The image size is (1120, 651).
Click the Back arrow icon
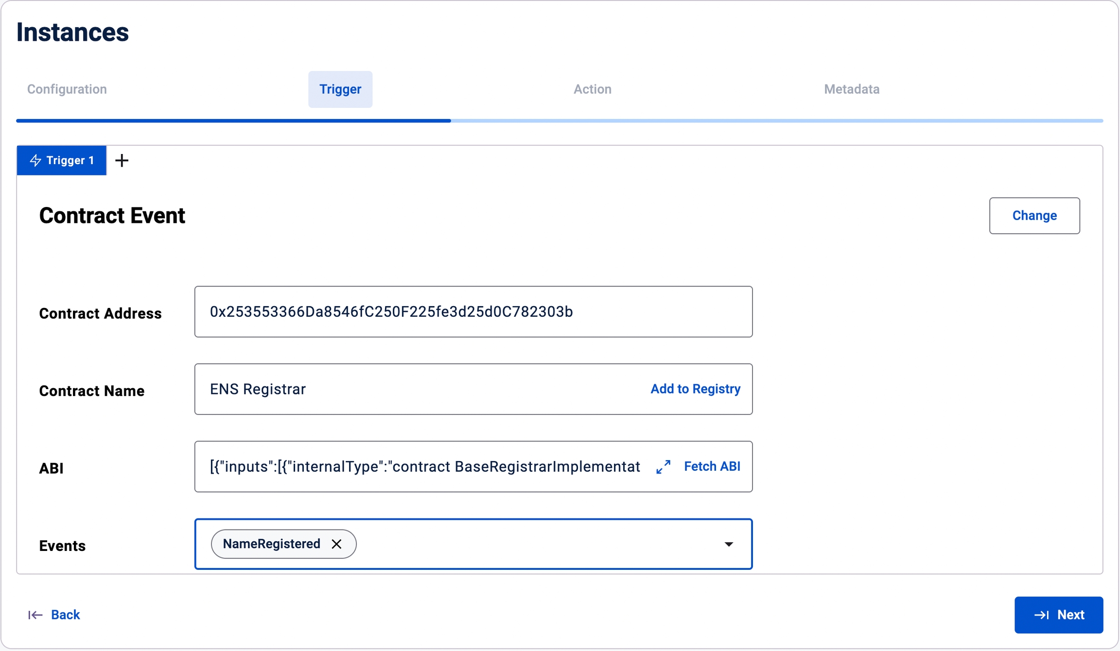click(x=35, y=615)
